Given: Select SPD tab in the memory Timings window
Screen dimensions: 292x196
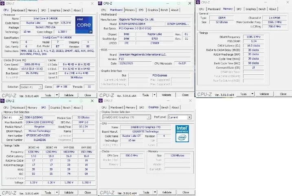Looking at the screenshot, I should (239, 9).
